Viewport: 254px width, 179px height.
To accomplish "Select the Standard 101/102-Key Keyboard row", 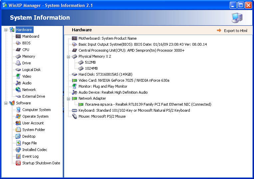I will (134, 110).
